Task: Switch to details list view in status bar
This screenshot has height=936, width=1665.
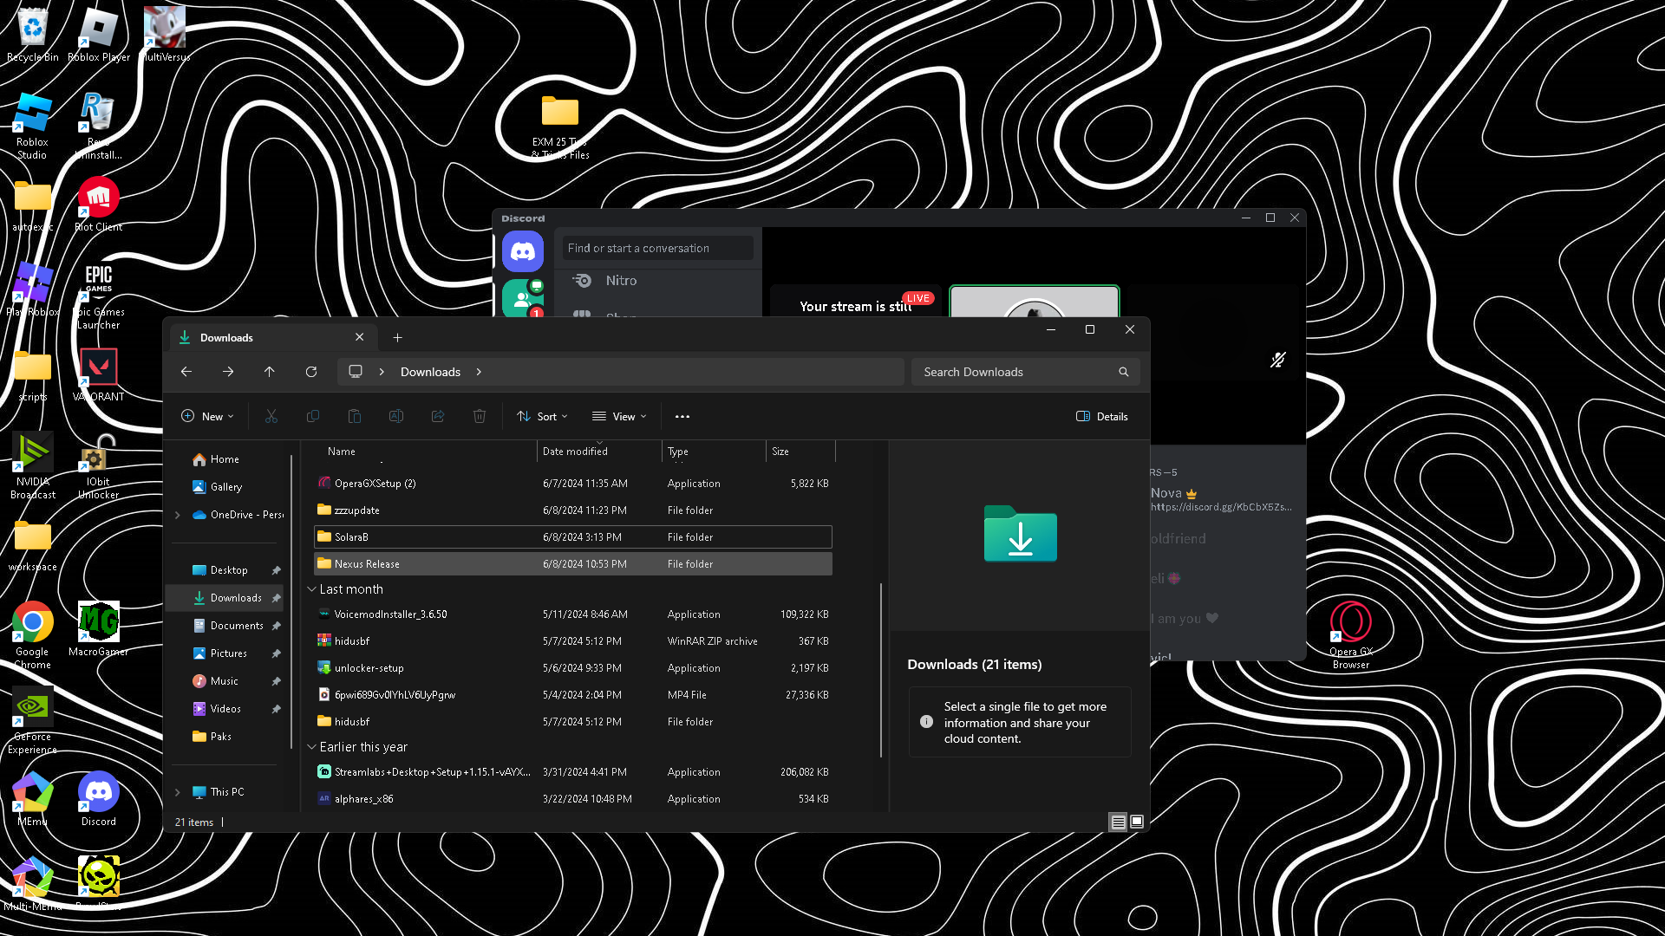Action: (1118, 822)
